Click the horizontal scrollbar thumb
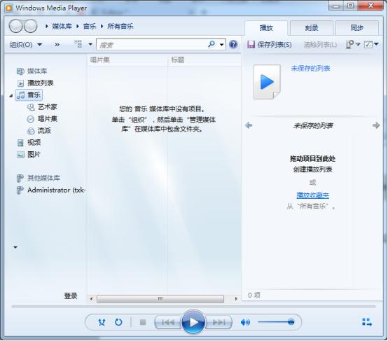The height and width of the screenshot is (341, 388). (160, 299)
